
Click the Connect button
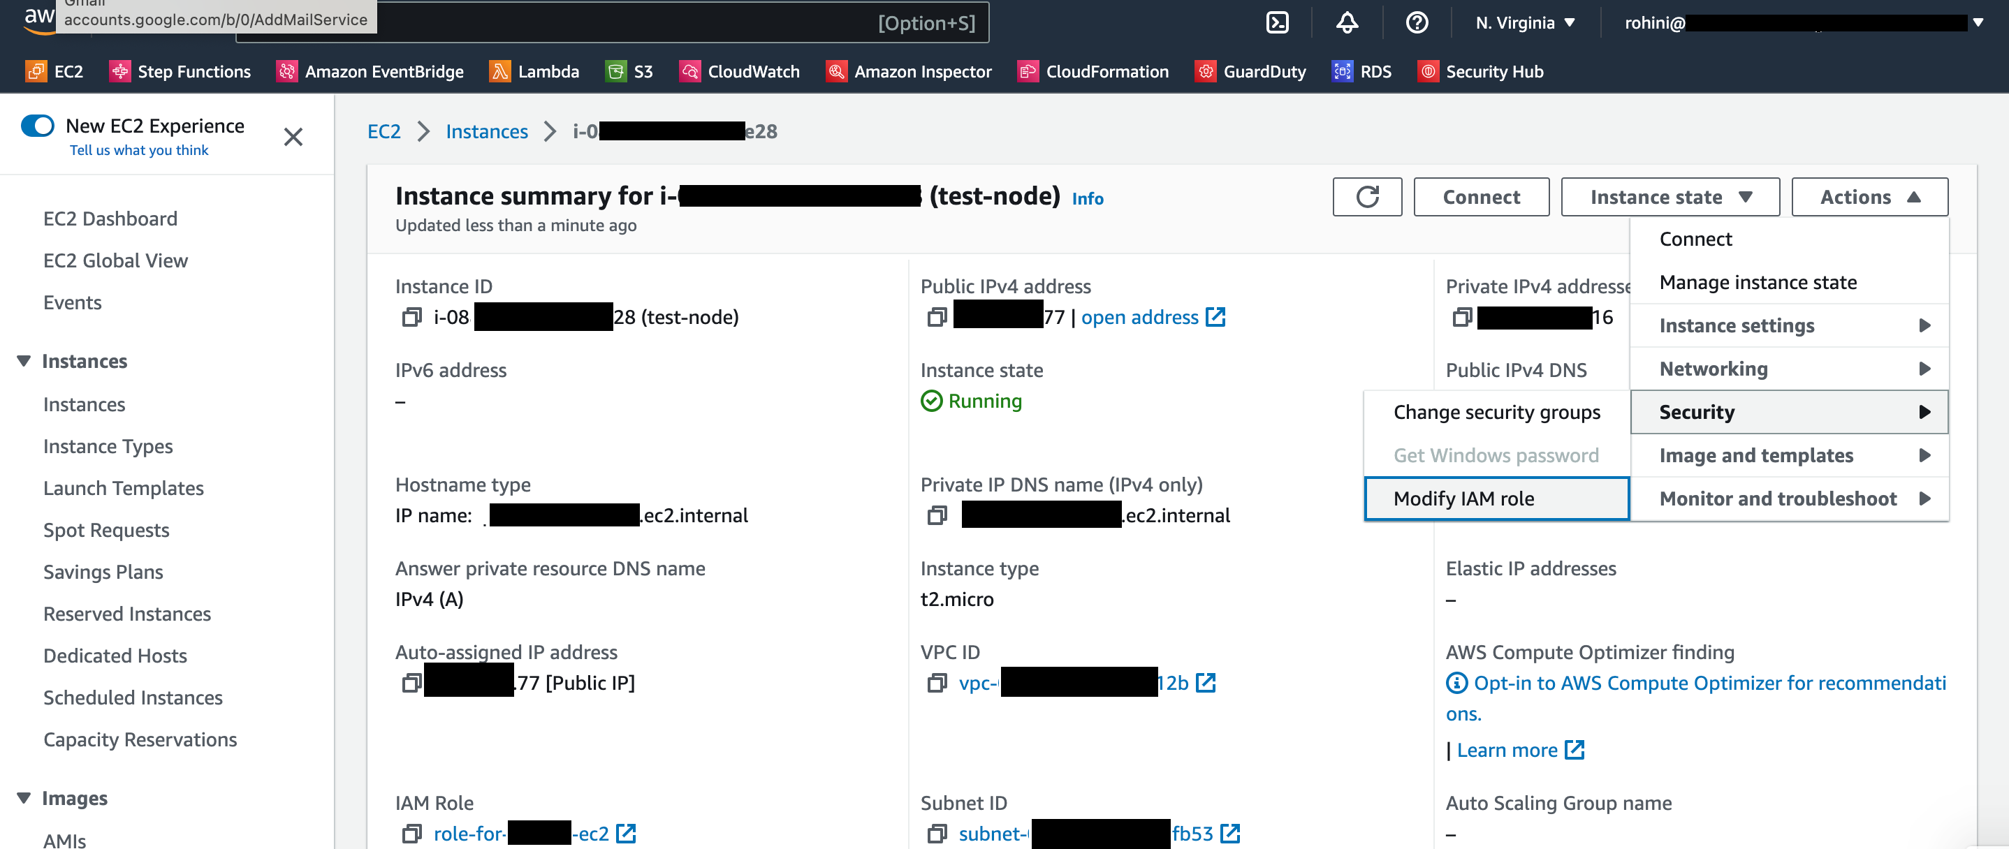(1482, 197)
